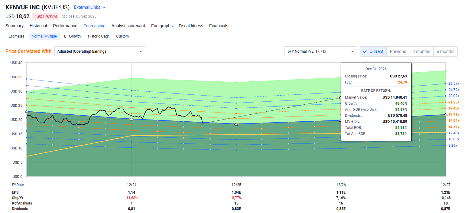Select the Custom sub-tab
Image resolution: width=465 pixels, height=213 pixels.
[122, 36]
